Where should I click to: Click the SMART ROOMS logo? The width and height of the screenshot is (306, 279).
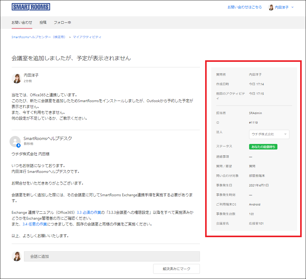coord(31,7)
